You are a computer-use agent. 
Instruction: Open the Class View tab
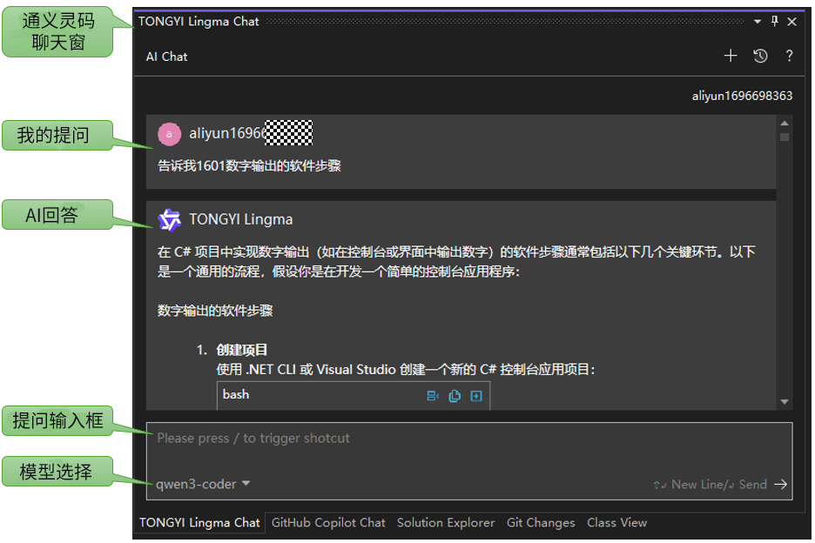(616, 523)
